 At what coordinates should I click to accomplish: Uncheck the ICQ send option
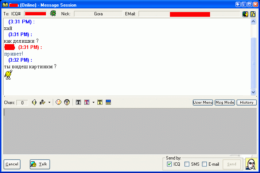tap(169, 164)
